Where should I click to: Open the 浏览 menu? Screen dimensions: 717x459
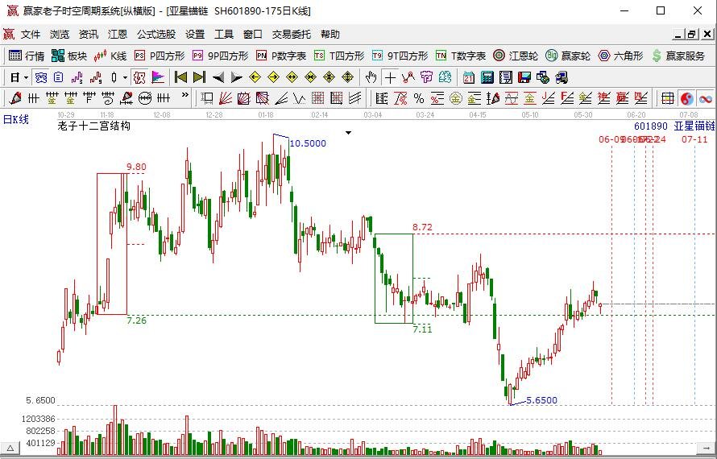tap(60, 35)
